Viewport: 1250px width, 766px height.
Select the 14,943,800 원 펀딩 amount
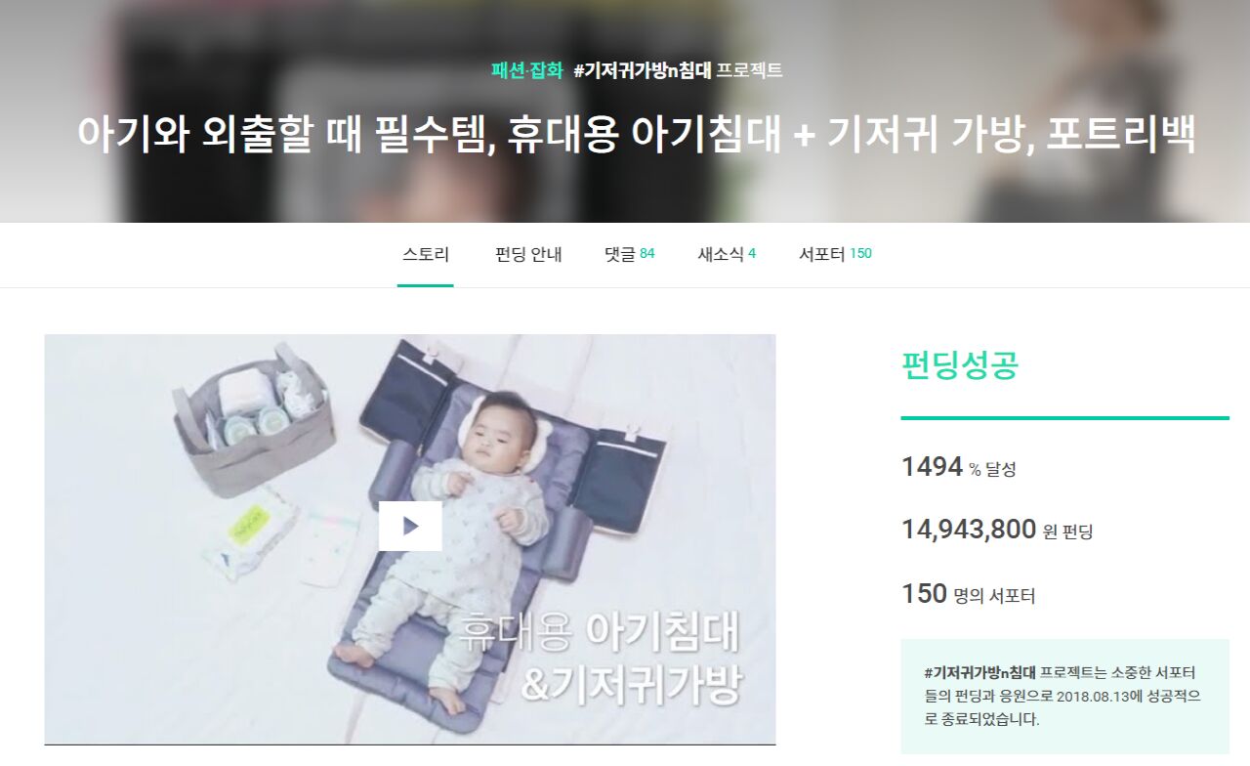tap(997, 530)
